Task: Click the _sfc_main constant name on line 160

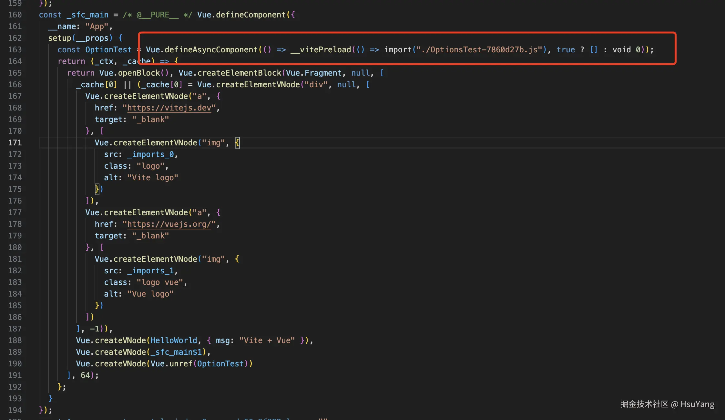Action: coord(87,15)
